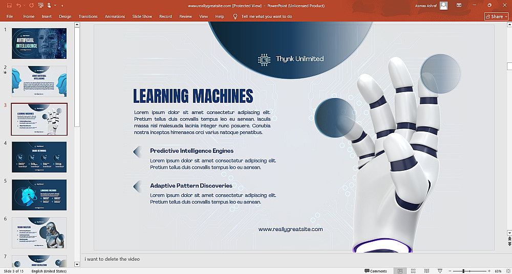Image resolution: width=512 pixels, height=274 pixels.
Task: Open Ribbon Display Options icon
Action: click(459, 5)
